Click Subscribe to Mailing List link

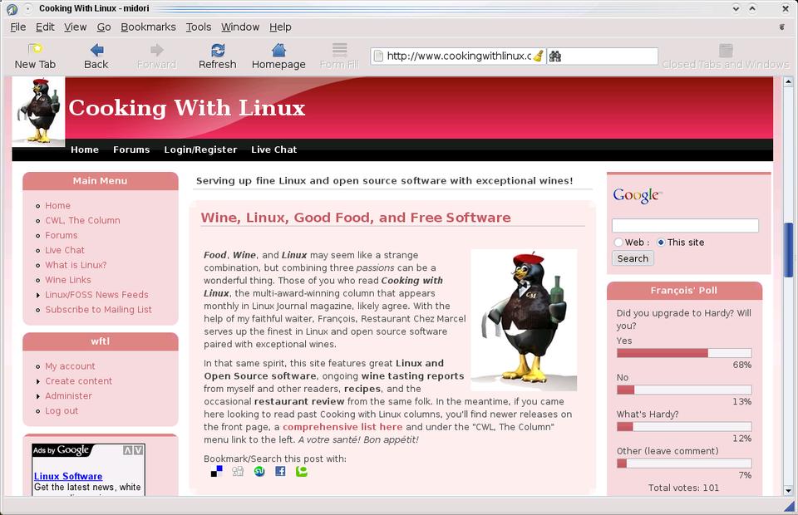click(x=98, y=310)
